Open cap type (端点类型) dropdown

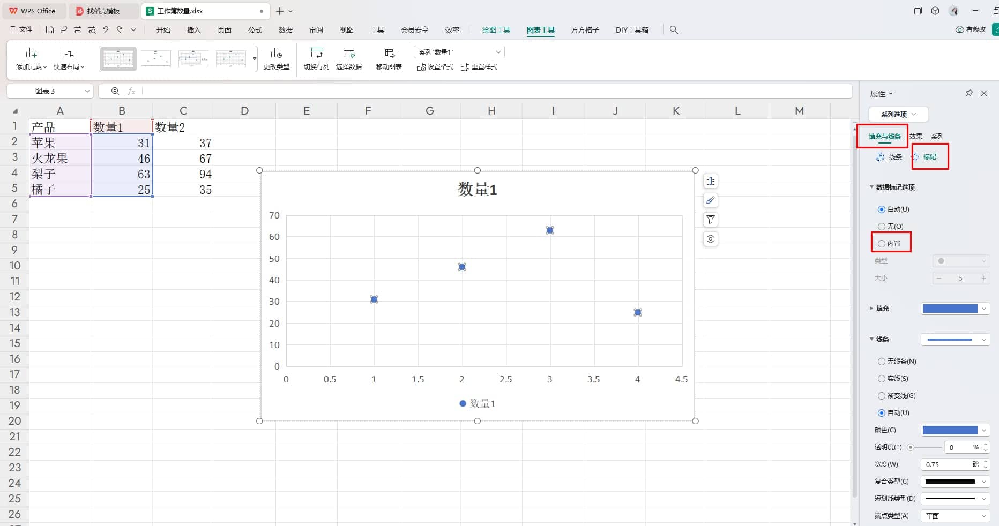click(955, 516)
